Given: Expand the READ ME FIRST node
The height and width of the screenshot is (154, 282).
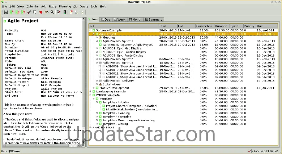Looking at the screenshot, I should [x=90, y=127].
